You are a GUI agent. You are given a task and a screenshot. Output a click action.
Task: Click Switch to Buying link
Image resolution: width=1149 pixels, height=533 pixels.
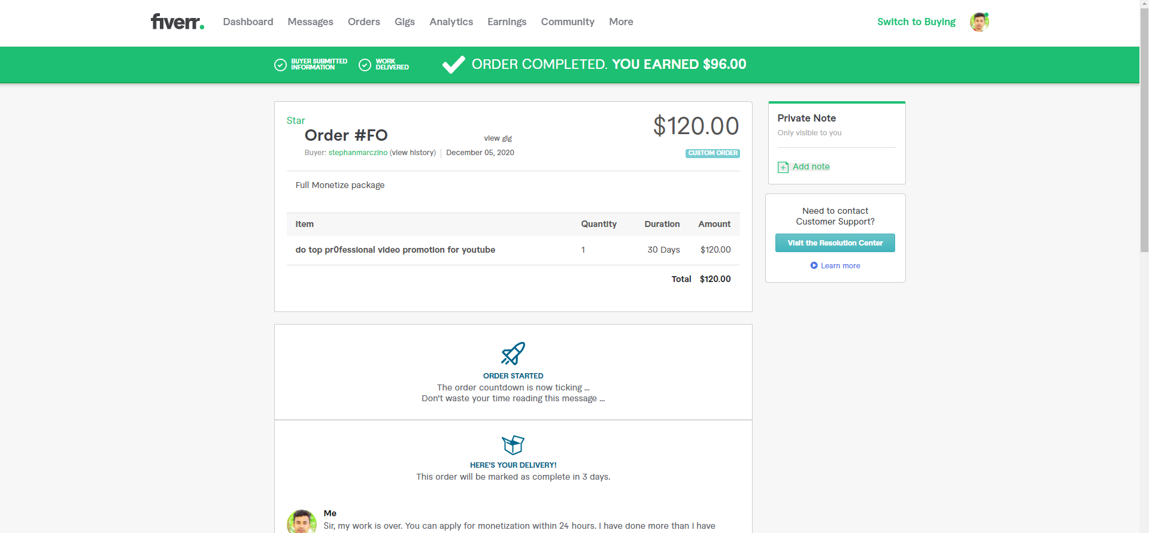[916, 22]
